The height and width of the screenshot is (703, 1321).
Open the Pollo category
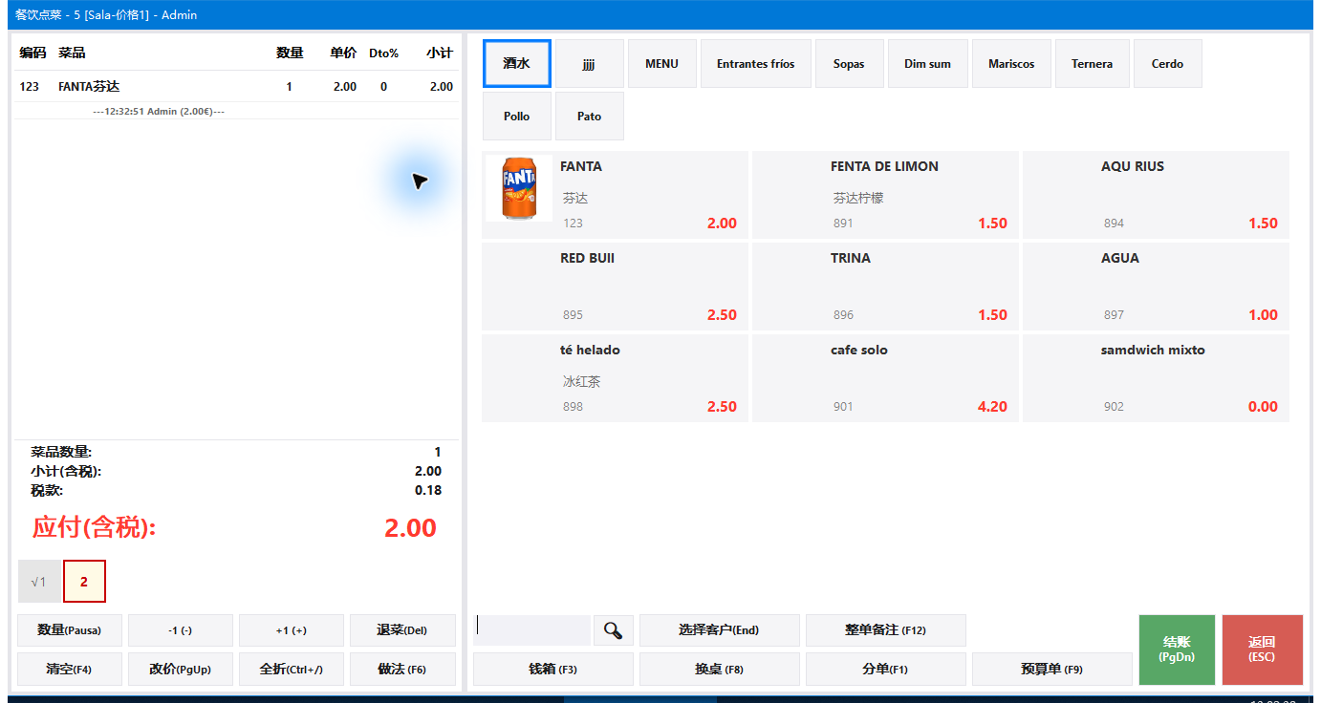(x=517, y=117)
